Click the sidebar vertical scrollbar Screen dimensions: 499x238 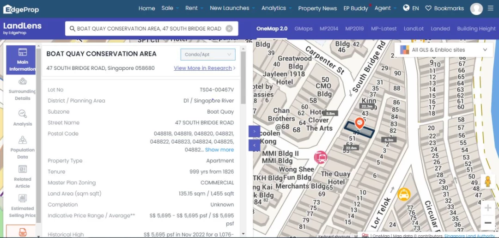(x=38, y=135)
